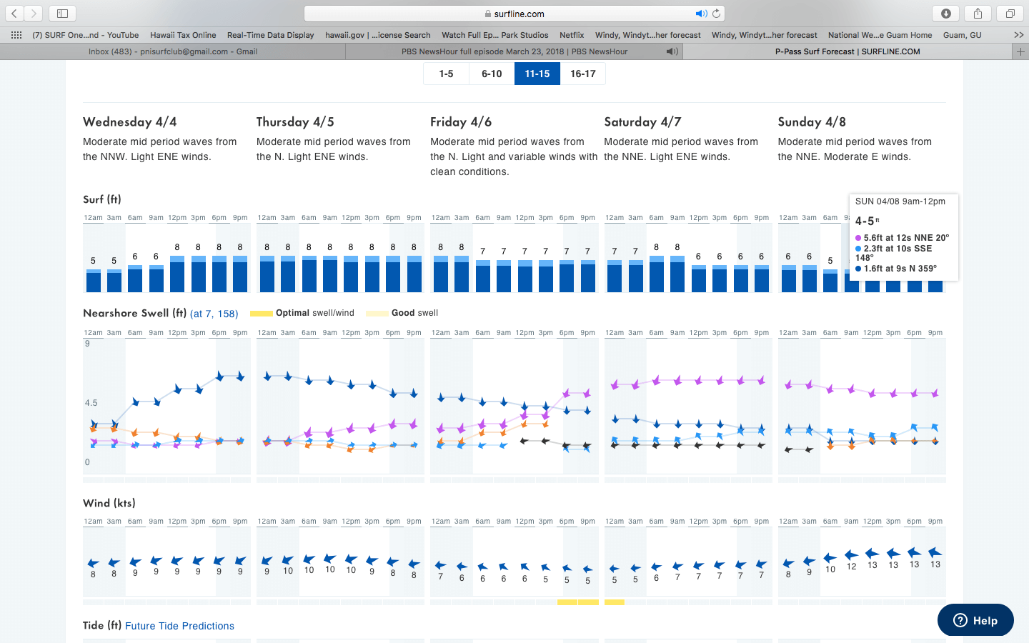Screen dimensions: 1029x643
Task: Click Sunday 9am wind arrow 12 kts
Action: [x=851, y=554]
